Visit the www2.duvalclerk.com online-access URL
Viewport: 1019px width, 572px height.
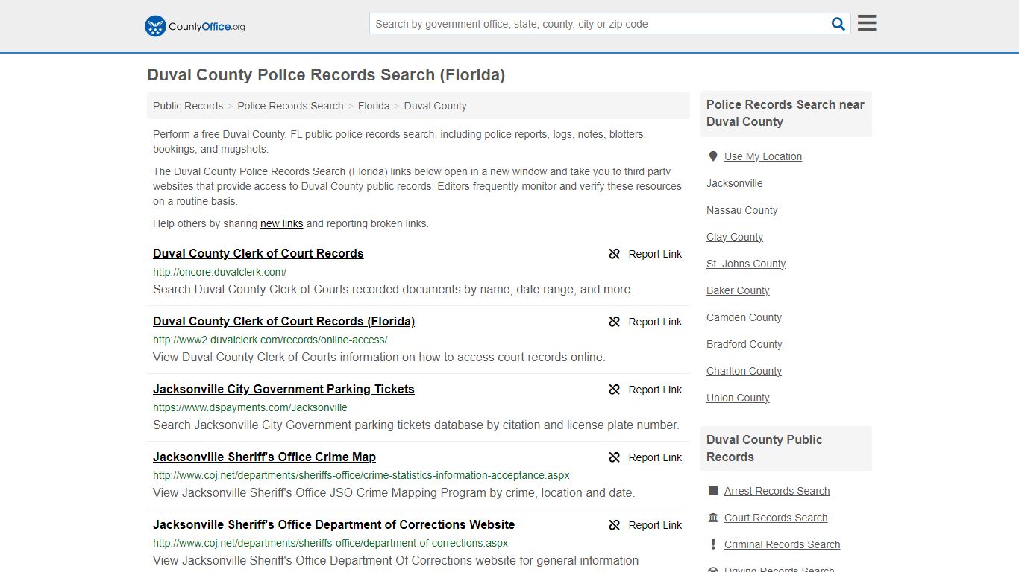tap(270, 340)
